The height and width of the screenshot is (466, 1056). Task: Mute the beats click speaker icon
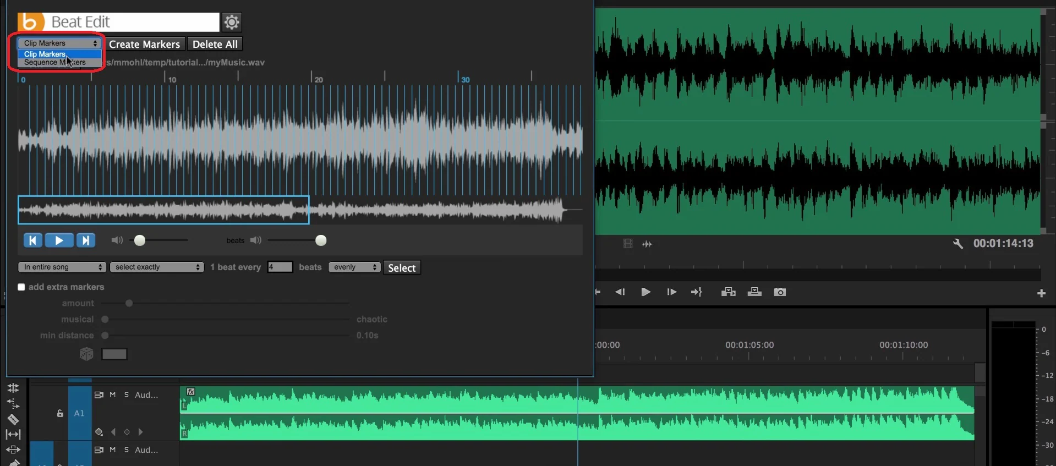click(x=256, y=240)
